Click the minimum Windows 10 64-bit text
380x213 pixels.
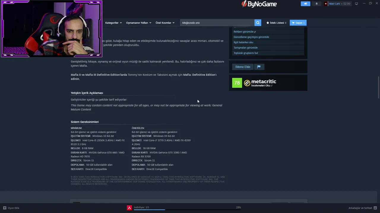[103, 136]
